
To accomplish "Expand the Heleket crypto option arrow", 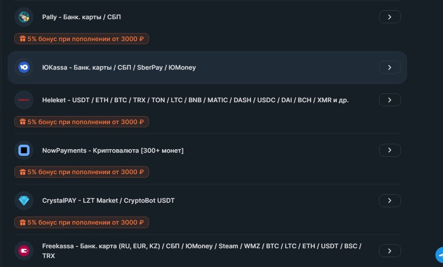I will (x=389, y=100).
